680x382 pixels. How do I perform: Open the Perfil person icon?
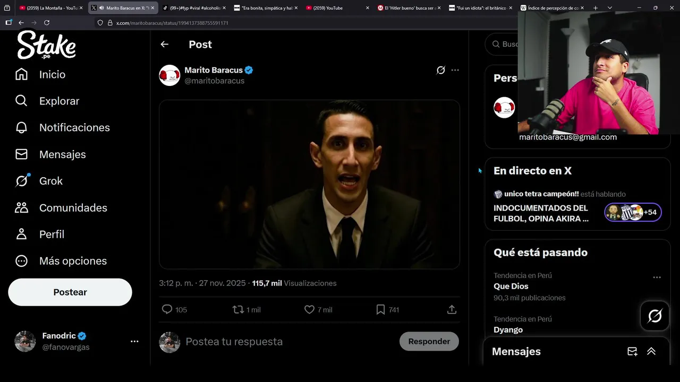[x=21, y=234]
